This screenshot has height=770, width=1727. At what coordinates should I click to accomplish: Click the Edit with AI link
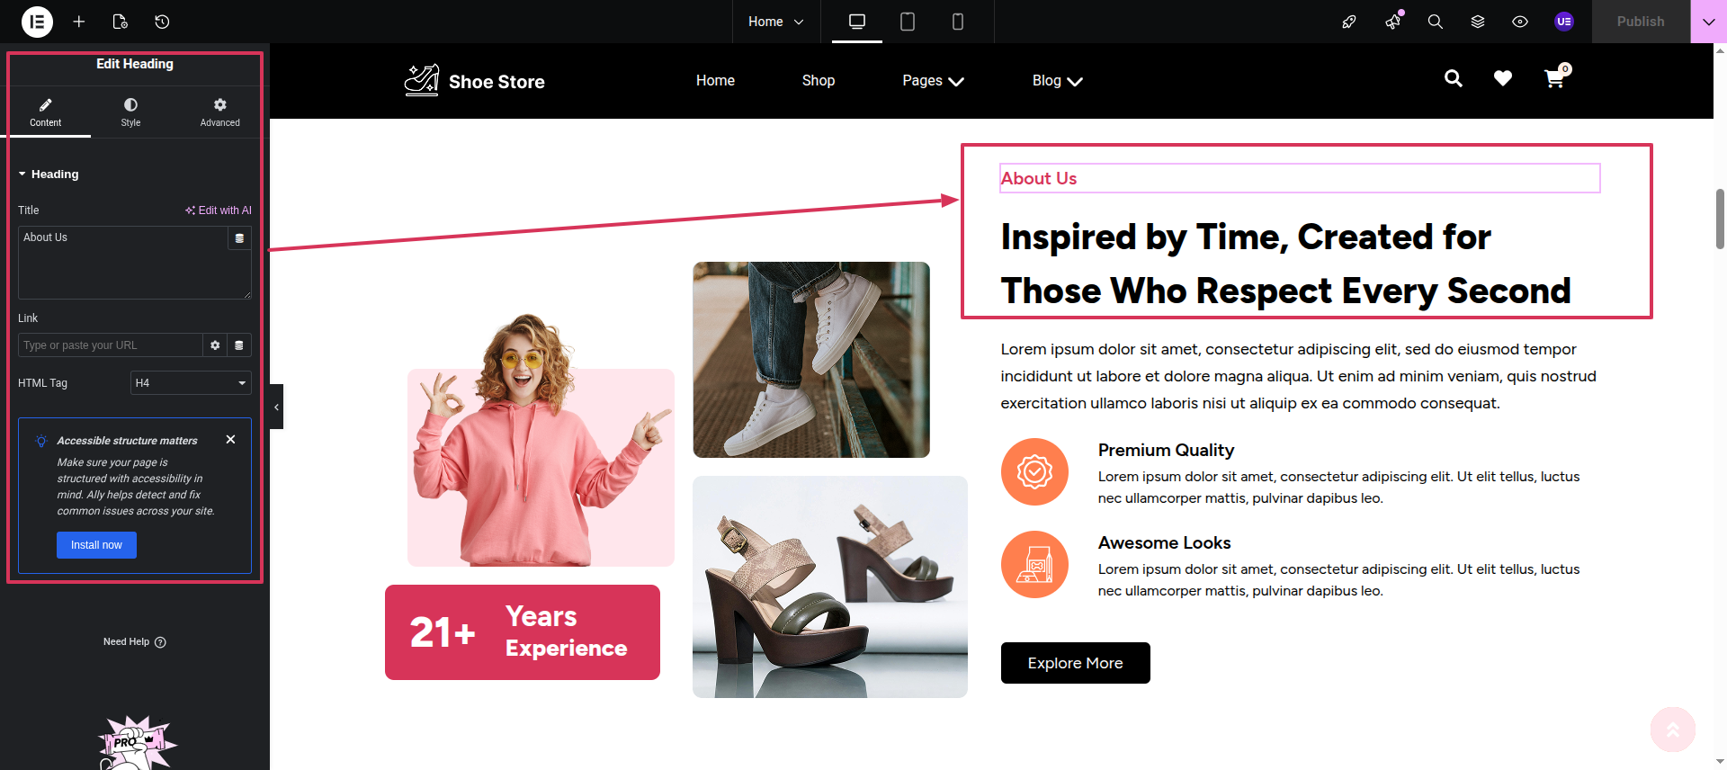219,210
